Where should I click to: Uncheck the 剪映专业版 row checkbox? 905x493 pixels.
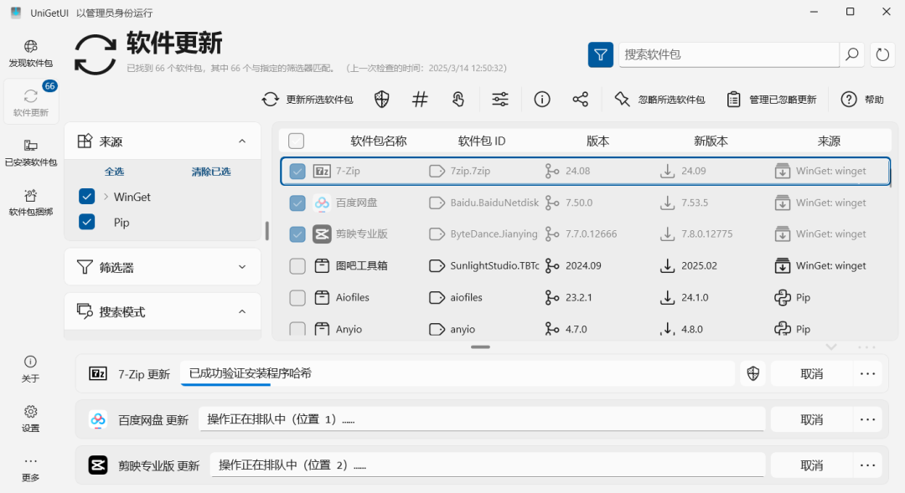pyautogui.click(x=297, y=234)
